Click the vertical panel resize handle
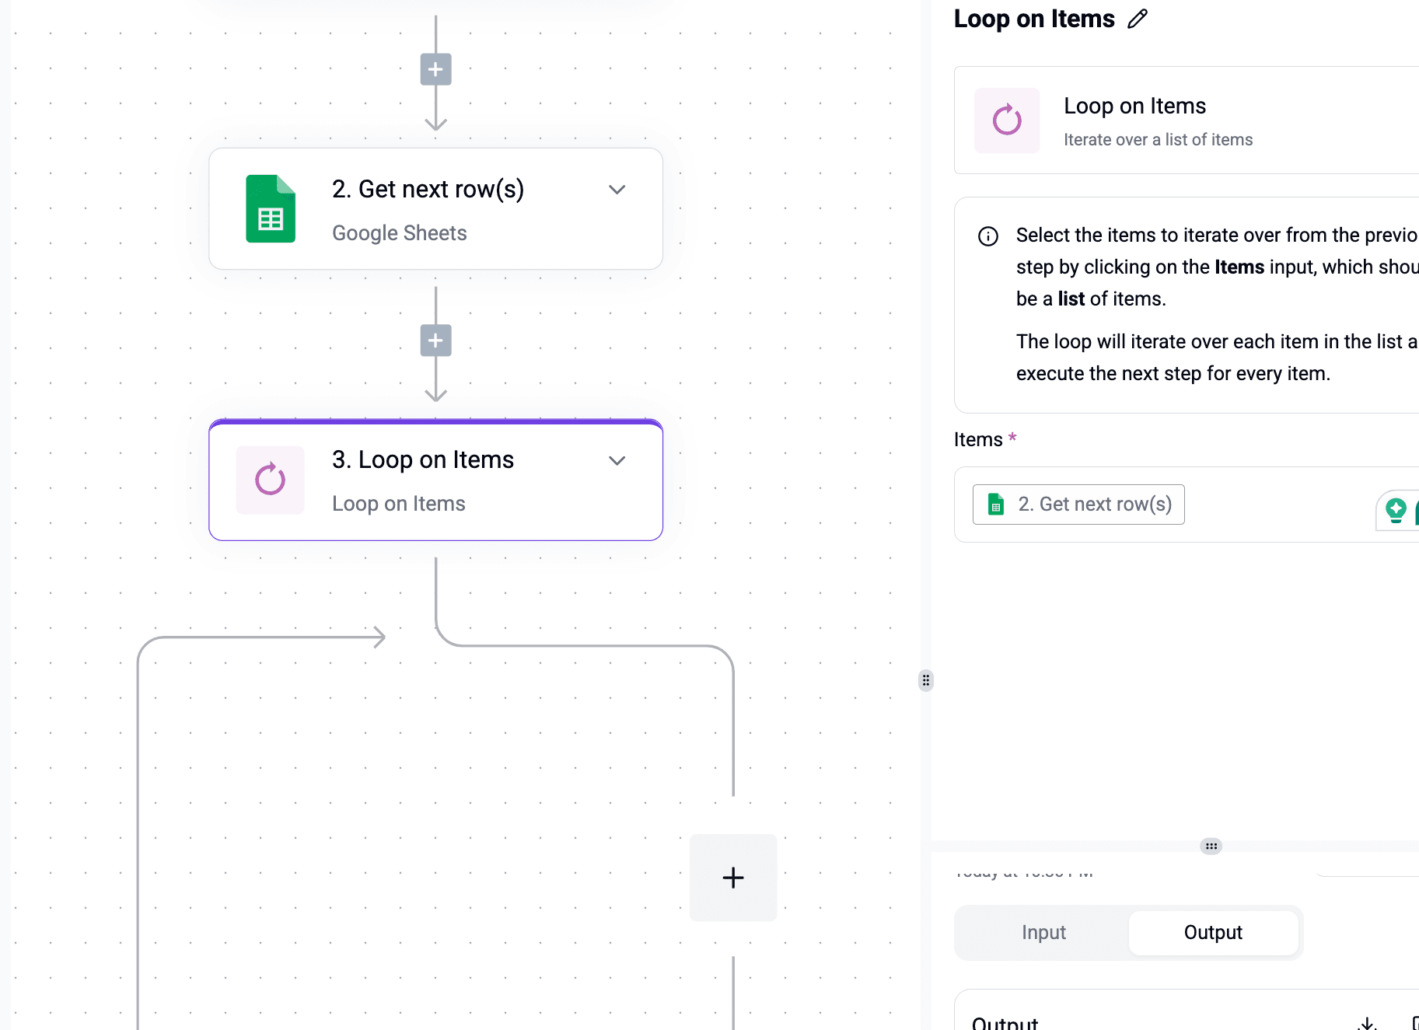1419x1030 pixels. (x=925, y=681)
